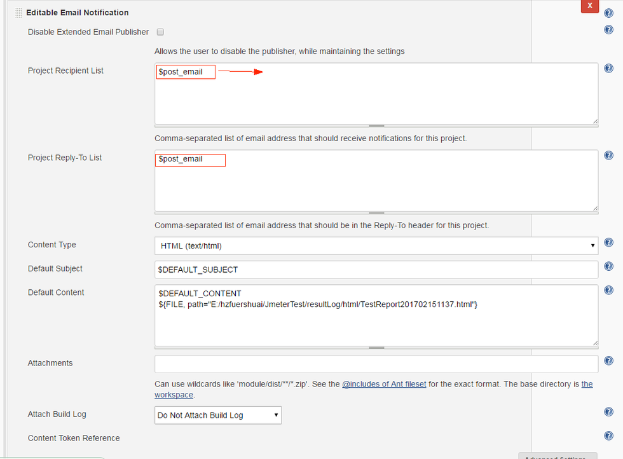Open help for Disable Extended Email Publisher
623x459 pixels.
coord(608,29)
